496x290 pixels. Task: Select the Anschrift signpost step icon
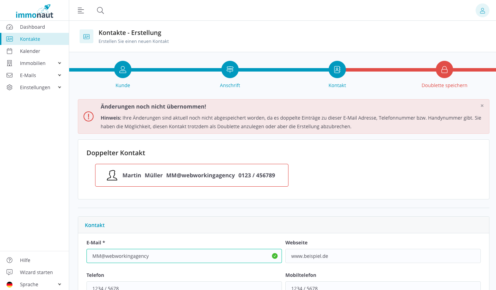(230, 69)
